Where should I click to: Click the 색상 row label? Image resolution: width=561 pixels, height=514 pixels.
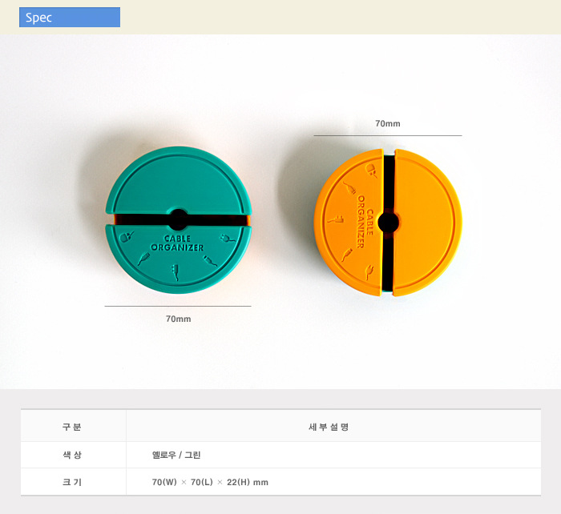72,455
